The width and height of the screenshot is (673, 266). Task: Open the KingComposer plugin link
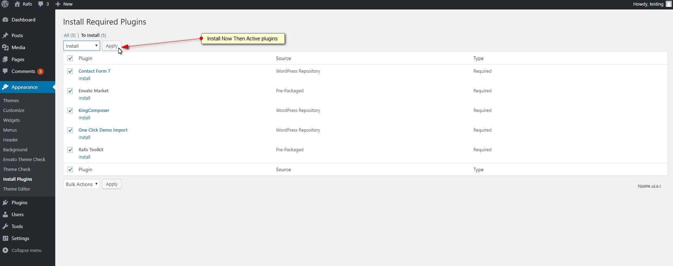tap(94, 110)
